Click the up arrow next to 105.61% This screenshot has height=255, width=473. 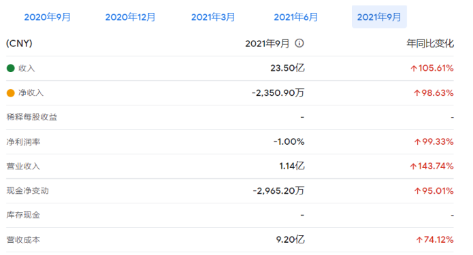[x=414, y=69]
